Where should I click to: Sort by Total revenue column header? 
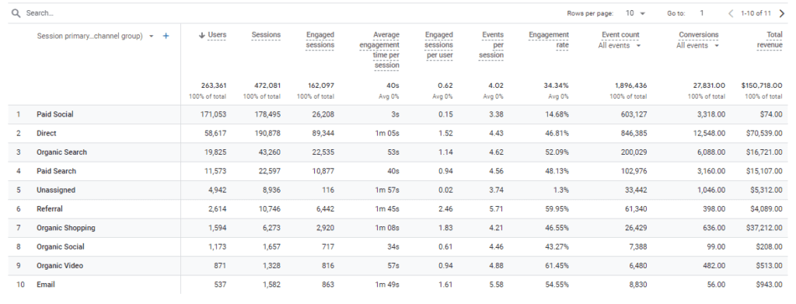point(770,40)
